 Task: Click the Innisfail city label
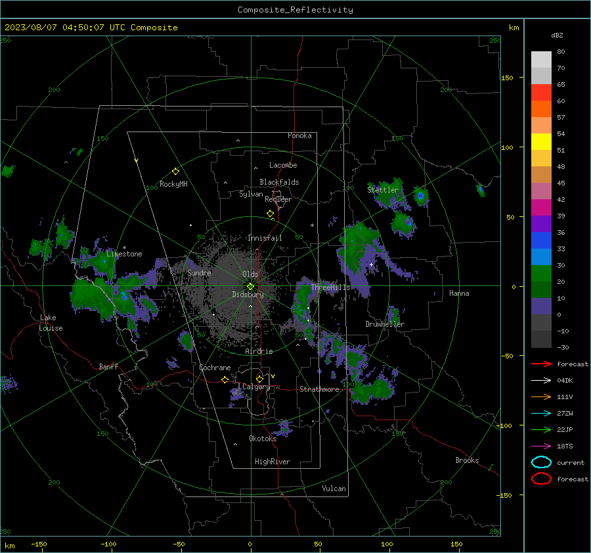[265, 238]
